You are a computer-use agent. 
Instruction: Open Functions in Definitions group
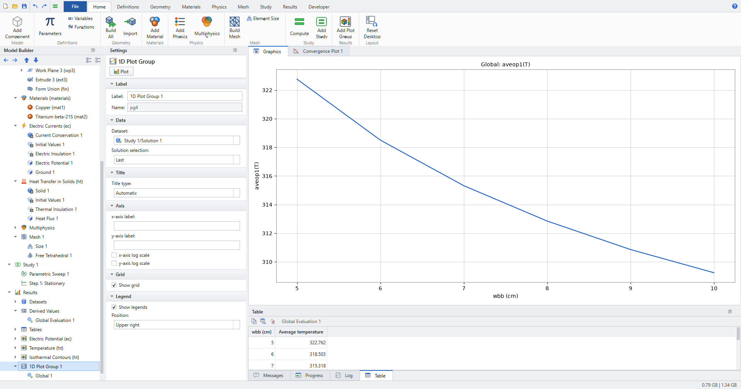coord(81,27)
